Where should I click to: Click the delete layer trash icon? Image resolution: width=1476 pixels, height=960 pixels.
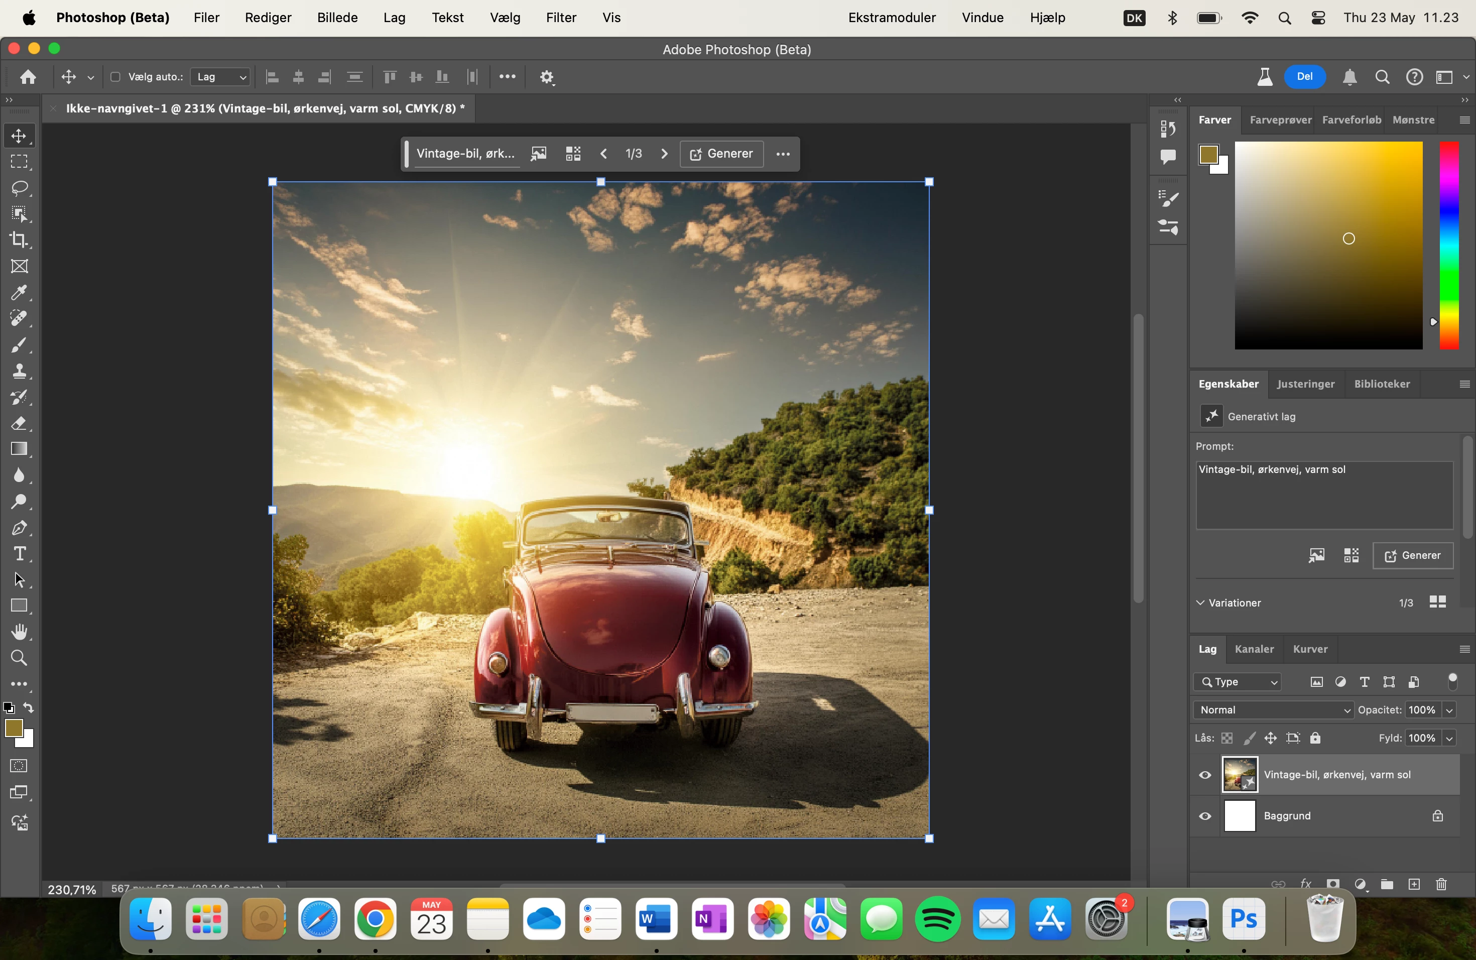(1441, 884)
